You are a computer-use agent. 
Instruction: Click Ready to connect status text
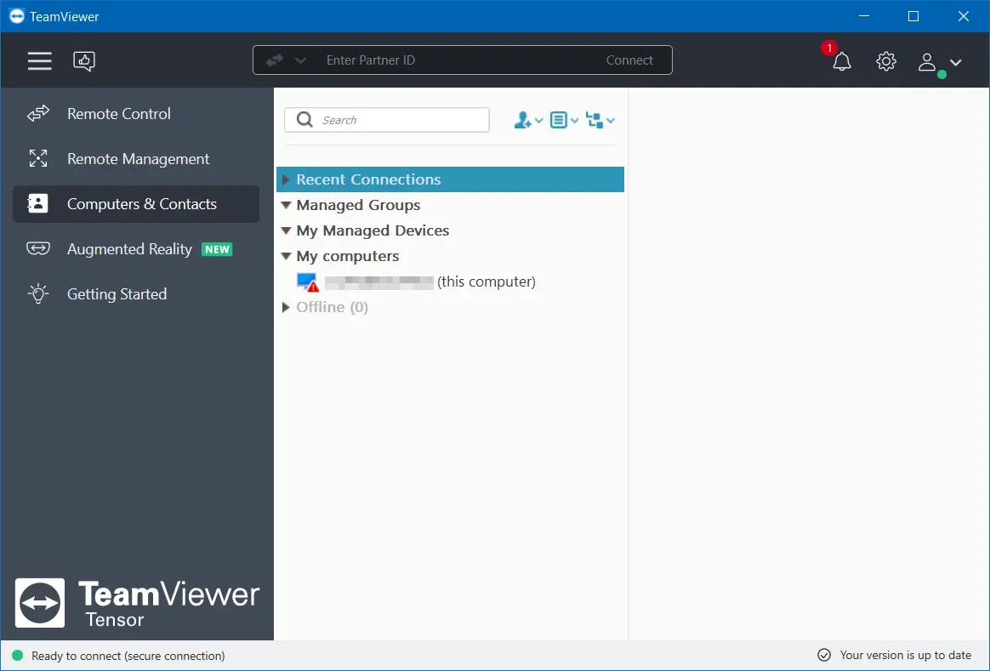(x=128, y=656)
